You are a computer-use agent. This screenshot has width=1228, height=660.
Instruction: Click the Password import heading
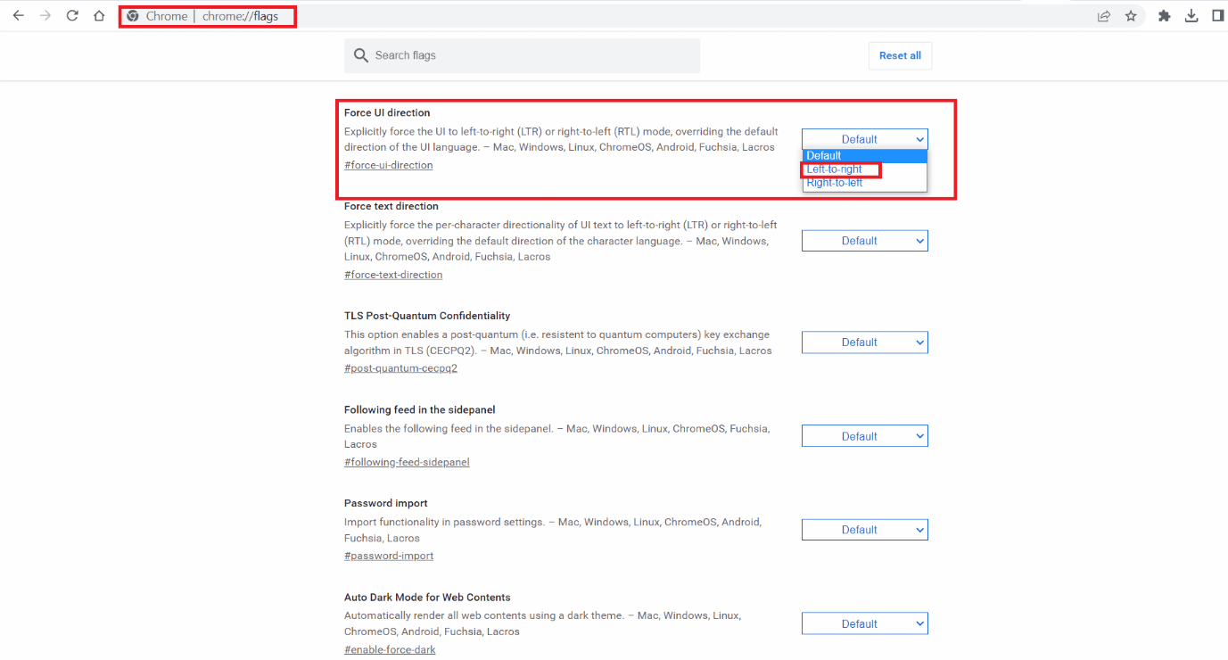[386, 503]
